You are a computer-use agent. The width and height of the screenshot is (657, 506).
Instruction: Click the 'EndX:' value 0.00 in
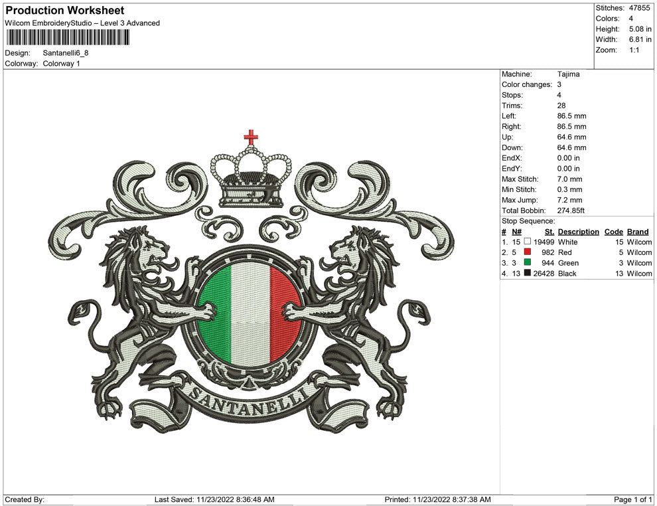[x=568, y=158]
